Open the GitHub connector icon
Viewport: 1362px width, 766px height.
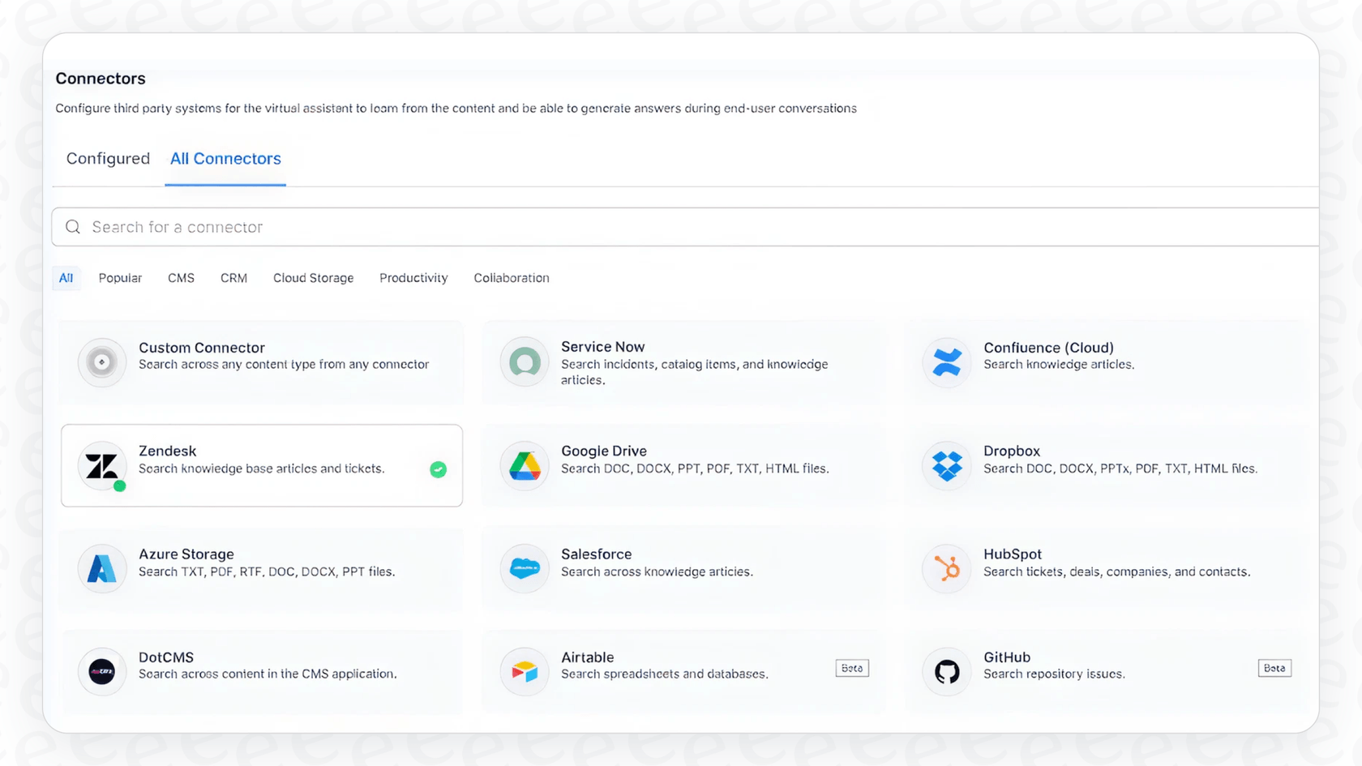[x=946, y=671]
